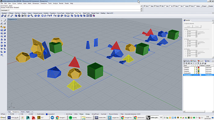Toggle the Near osnap checkbox
This screenshot has height=120, width=214.
(149, 6)
